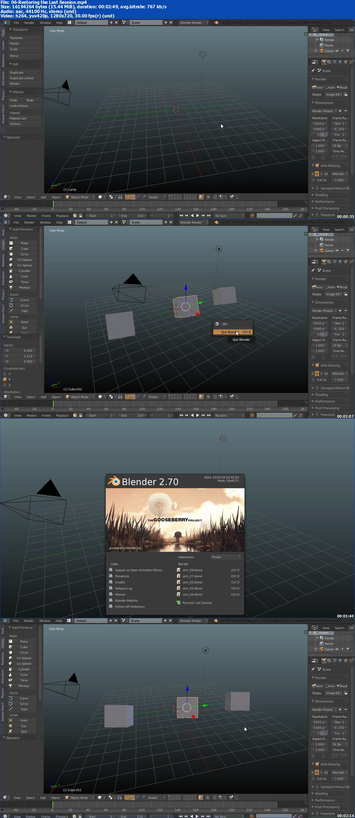This screenshot has height=818, width=355.
Task: Add a Torus in the 00:02:14 frame
Action: (22, 680)
